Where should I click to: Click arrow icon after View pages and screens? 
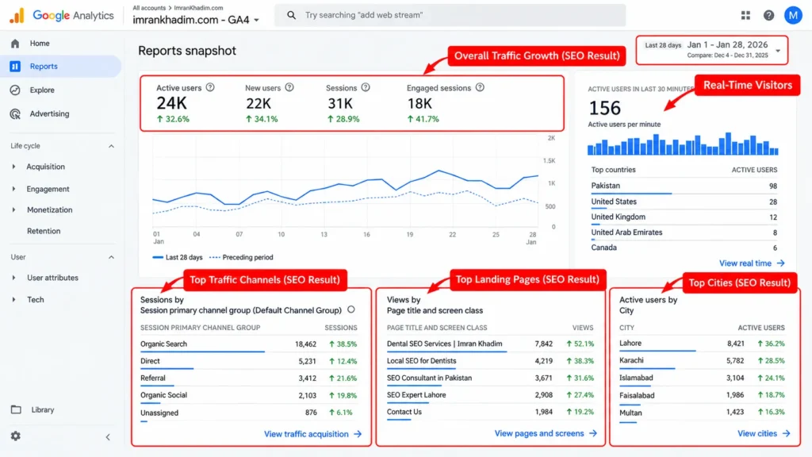[593, 433]
